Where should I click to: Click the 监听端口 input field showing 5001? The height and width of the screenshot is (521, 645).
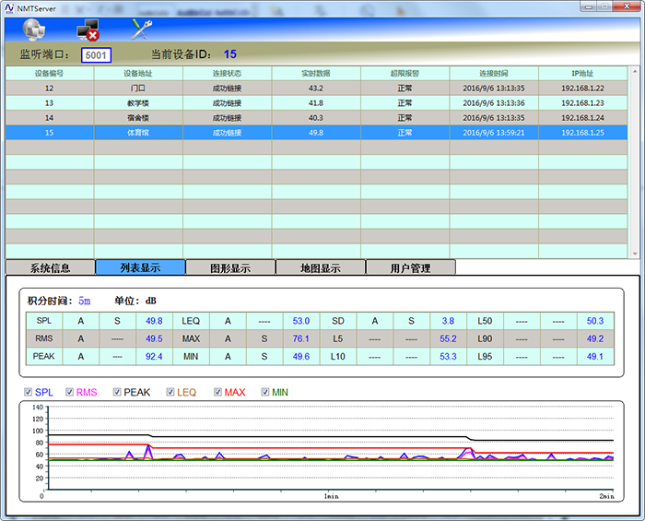[x=96, y=55]
